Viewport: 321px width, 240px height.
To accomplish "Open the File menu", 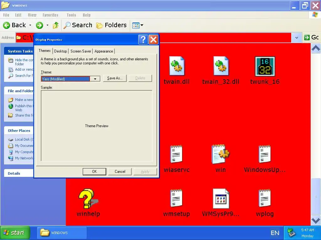I will click(x=6, y=15).
